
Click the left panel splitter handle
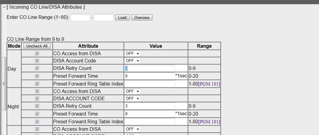[x=4, y=84]
